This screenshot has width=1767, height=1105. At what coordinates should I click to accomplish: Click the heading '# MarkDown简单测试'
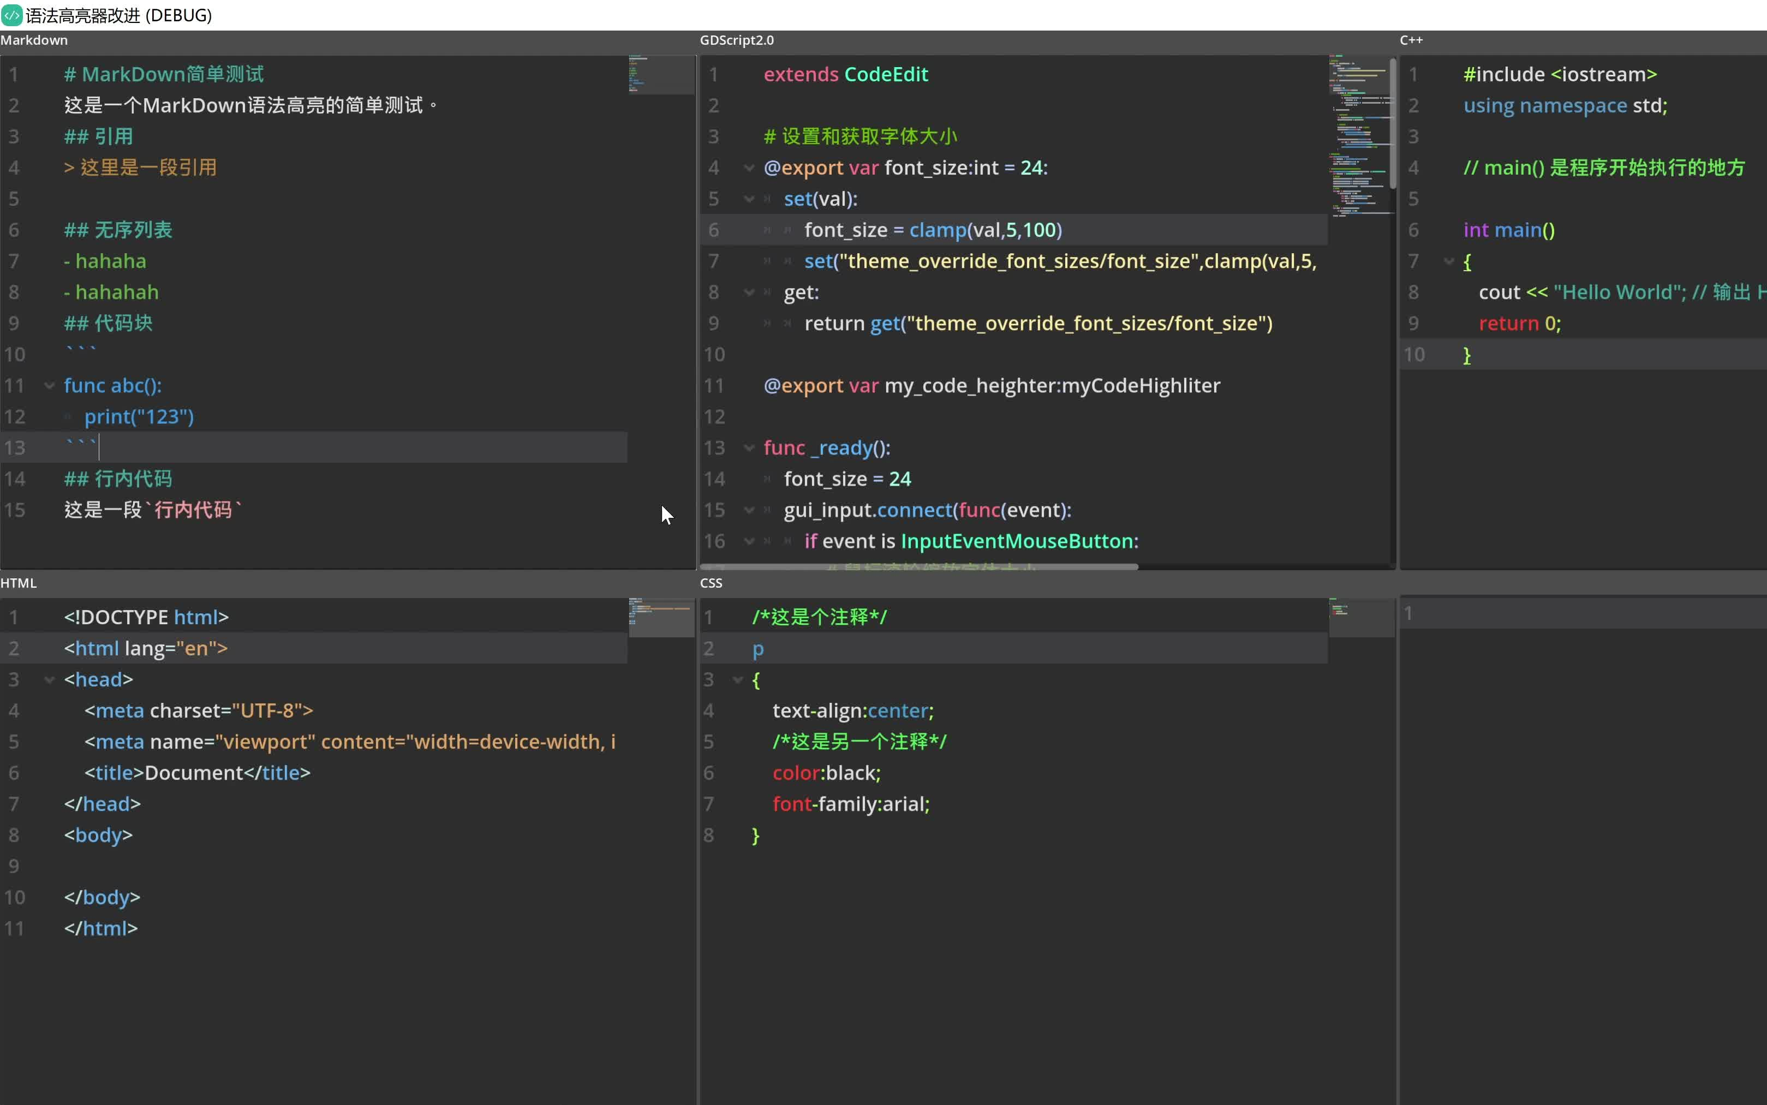tap(164, 75)
